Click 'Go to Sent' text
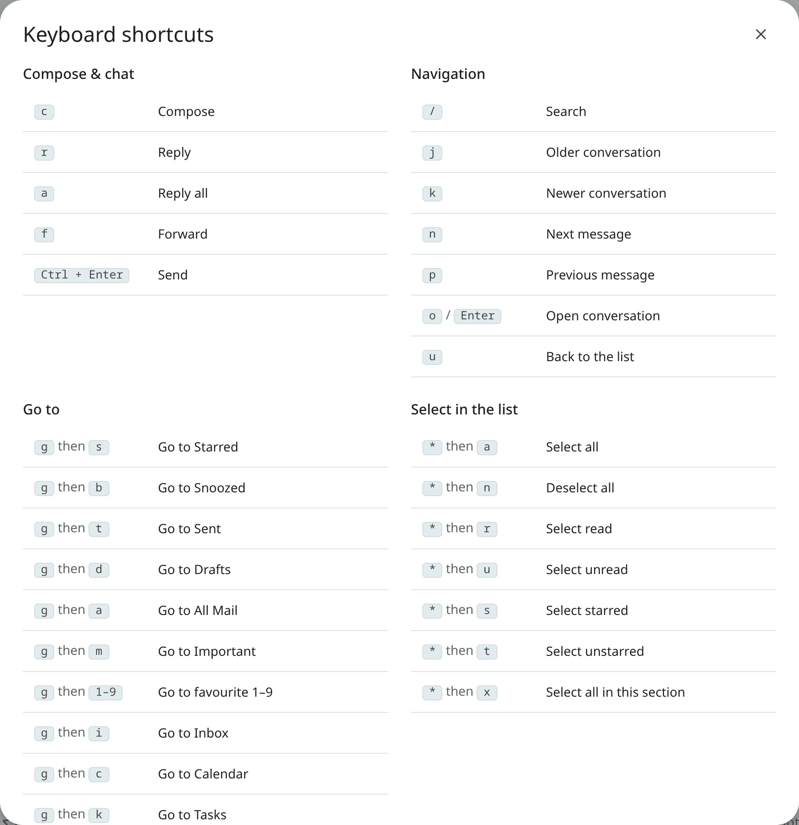This screenshot has width=799, height=825. [189, 529]
